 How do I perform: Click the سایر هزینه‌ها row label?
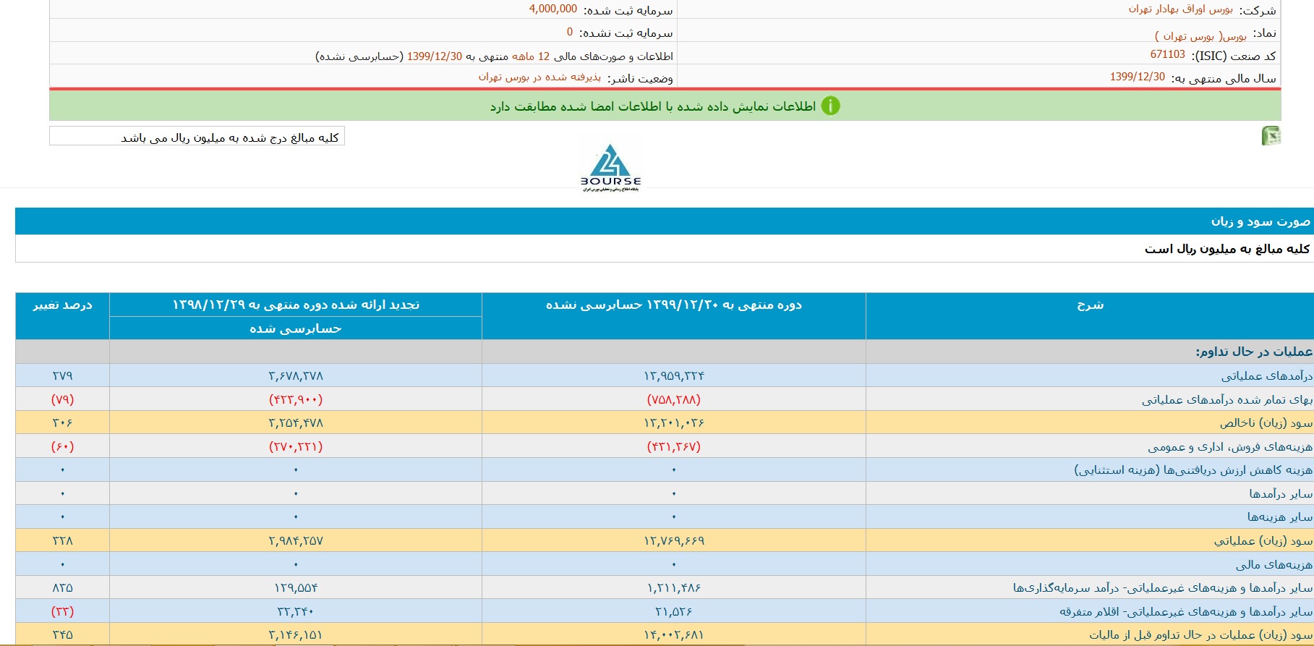1279,517
